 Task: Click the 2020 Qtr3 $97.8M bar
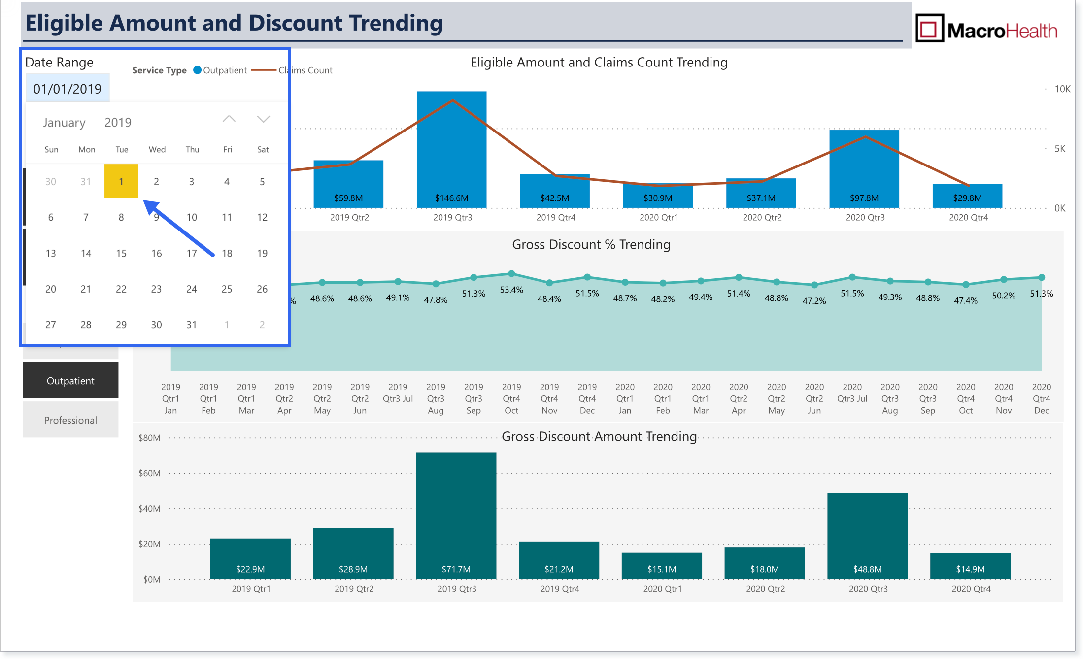[864, 169]
